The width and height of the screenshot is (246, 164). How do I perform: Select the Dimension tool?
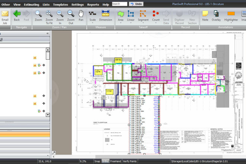click(105, 13)
